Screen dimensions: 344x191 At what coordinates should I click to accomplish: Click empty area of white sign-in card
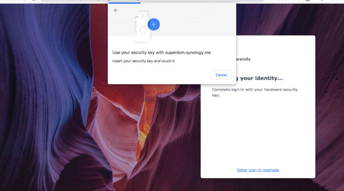click(x=258, y=133)
